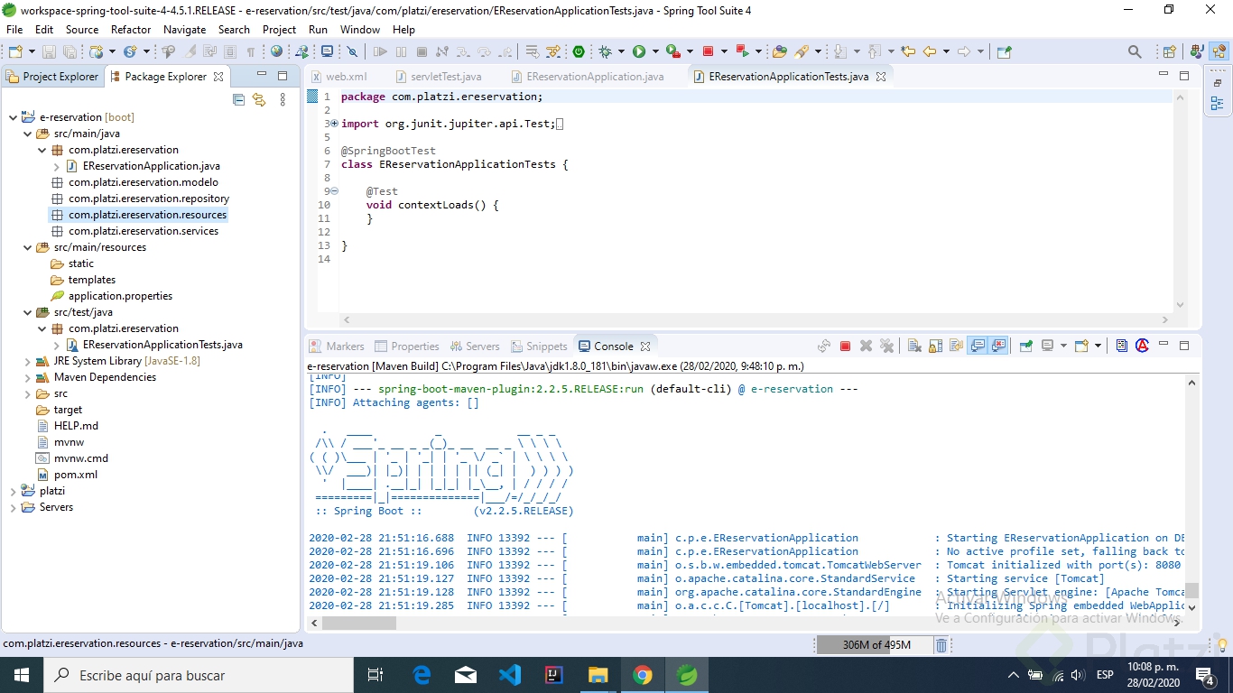The height and width of the screenshot is (693, 1233).
Task: Click the Clear Console icon
Action: click(x=913, y=346)
